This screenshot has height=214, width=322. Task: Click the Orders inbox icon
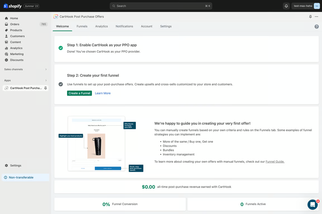point(6,24)
